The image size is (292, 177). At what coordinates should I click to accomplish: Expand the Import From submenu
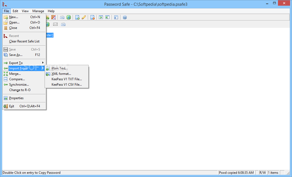click(x=24, y=68)
